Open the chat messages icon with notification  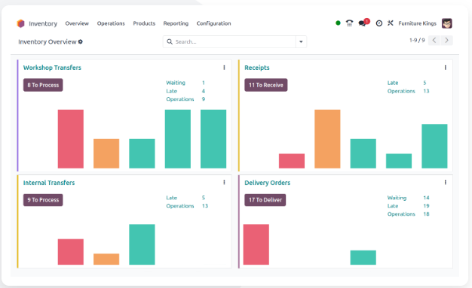(363, 23)
